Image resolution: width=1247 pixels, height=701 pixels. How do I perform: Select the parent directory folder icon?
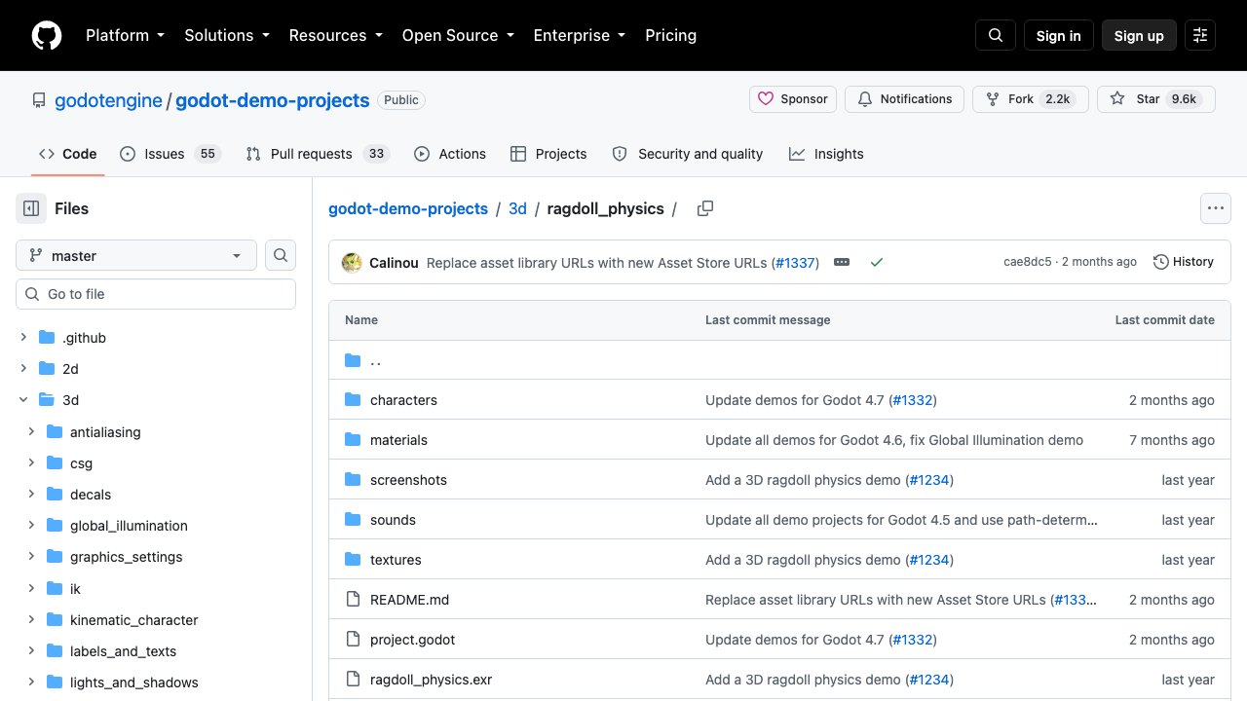tap(353, 361)
